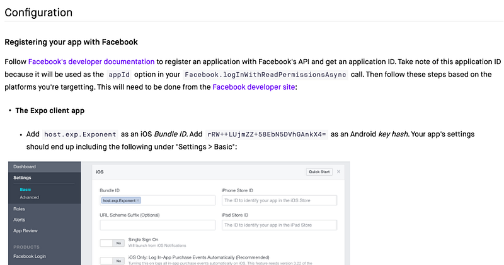Screen dimensions: 504x265
Task: Enable Log In-App Purchase Events toggle
Action: [x=112, y=260]
